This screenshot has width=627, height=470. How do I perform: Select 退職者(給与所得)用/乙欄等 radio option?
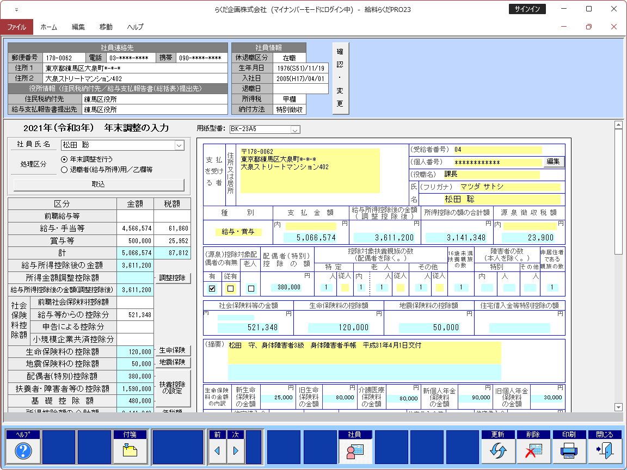64,170
